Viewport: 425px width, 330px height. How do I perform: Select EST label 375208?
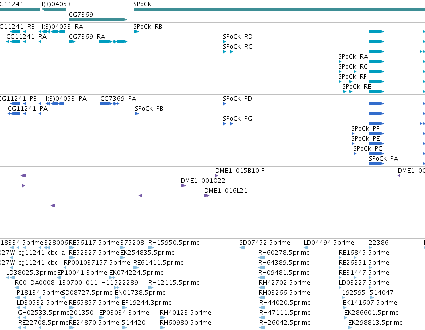coord(132,243)
